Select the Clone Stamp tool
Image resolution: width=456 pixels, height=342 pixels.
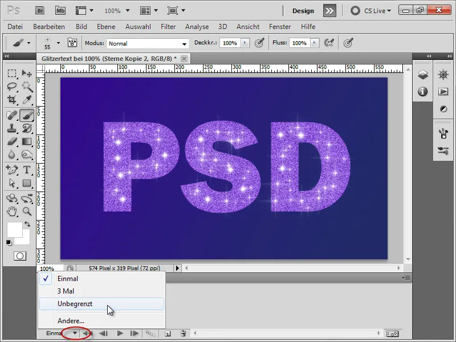12,128
